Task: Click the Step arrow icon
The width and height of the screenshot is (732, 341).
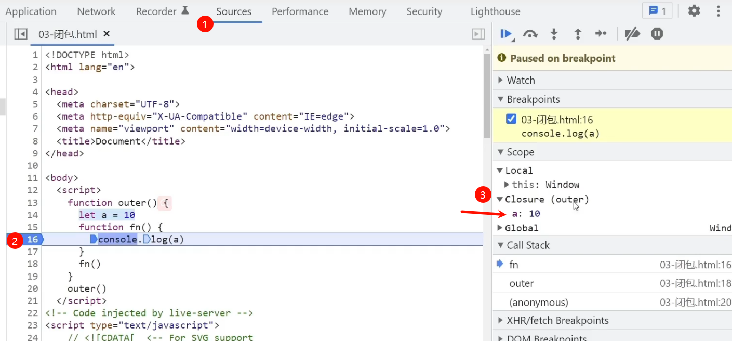Action: [x=601, y=34]
